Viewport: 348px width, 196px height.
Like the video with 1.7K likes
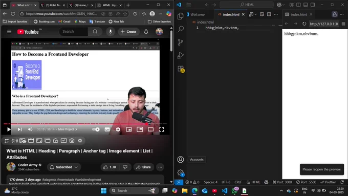pyautogui.click(x=110, y=167)
